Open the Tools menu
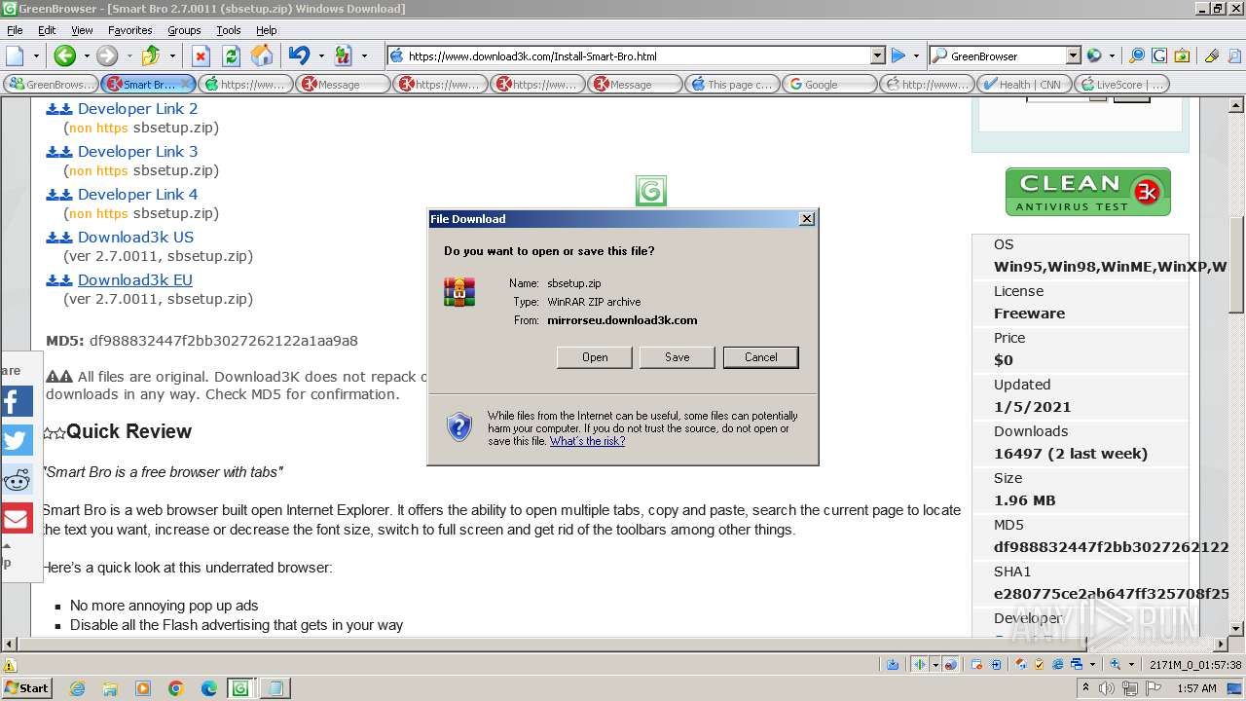The image size is (1246, 701). [229, 30]
